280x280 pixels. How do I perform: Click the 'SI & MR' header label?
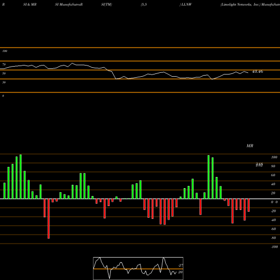30,4
